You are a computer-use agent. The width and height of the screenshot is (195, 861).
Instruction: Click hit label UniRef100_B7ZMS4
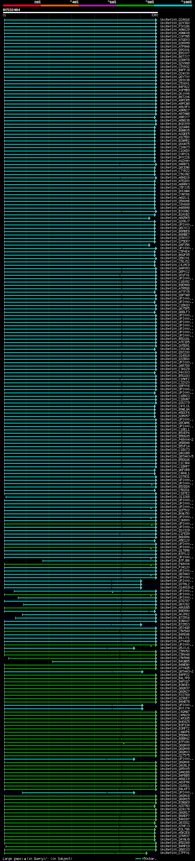tap(175, 618)
